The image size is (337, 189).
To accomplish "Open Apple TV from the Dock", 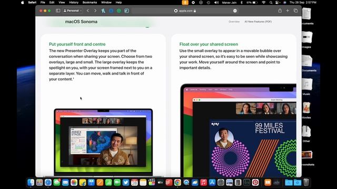I will click(x=160, y=182).
